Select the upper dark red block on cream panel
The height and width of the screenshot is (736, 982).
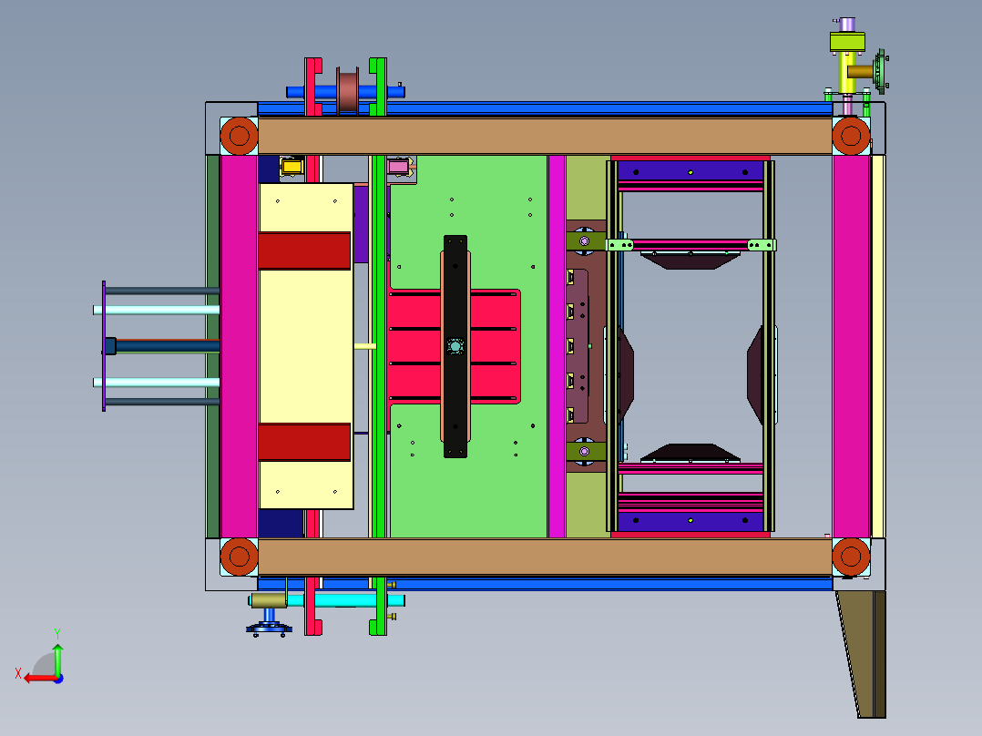point(304,250)
